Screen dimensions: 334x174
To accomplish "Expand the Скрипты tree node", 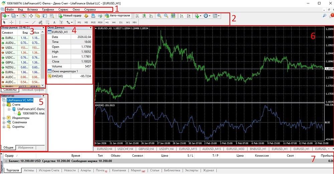I will [4, 127].
